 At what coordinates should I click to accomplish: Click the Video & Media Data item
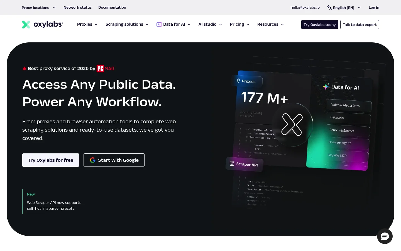(349, 106)
